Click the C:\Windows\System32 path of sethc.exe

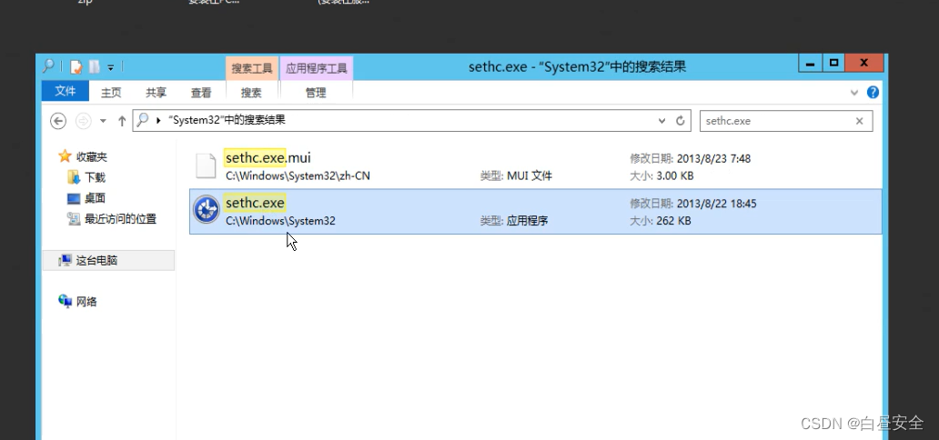tap(280, 221)
